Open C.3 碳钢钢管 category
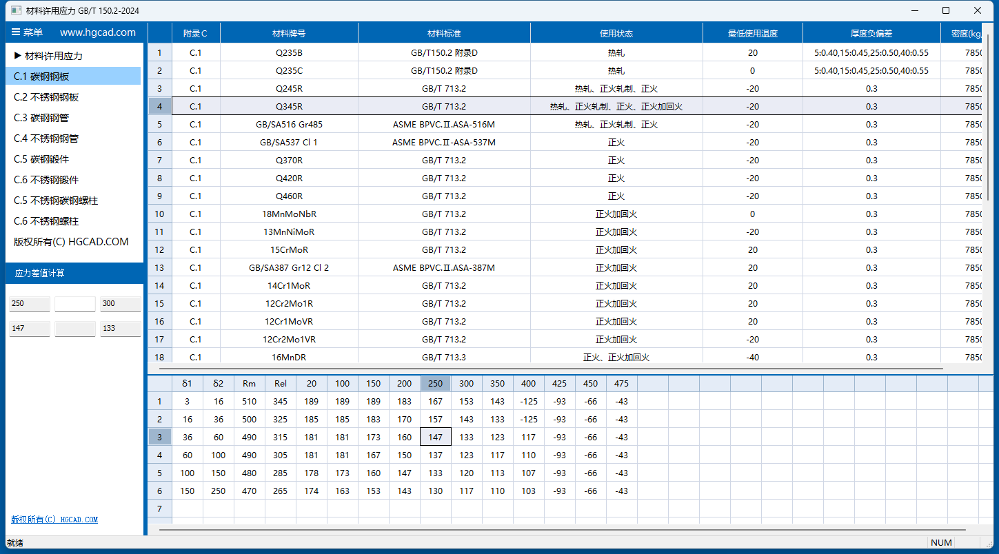This screenshot has height=554, width=999. (x=41, y=118)
